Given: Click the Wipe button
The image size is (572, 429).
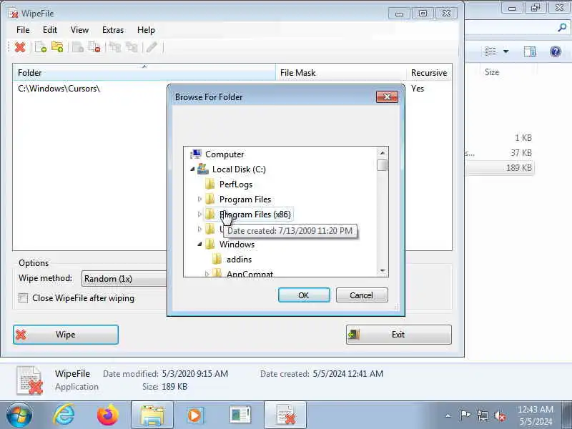Looking at the screenshot, I should (x=66, y=335).
